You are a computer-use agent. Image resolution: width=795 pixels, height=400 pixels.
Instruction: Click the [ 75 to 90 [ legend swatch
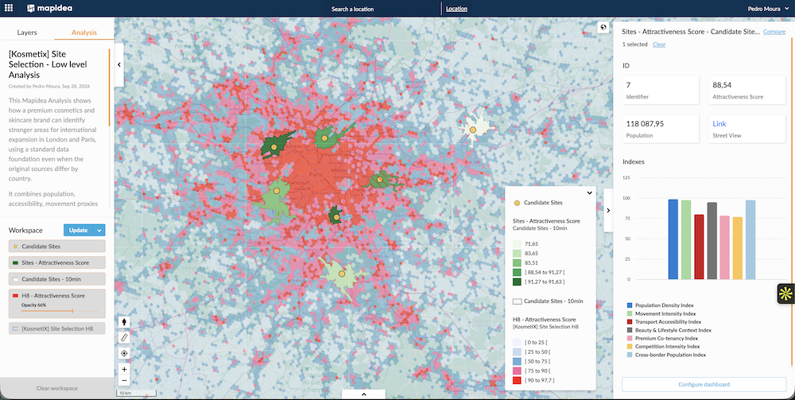[x=518, y=371]
